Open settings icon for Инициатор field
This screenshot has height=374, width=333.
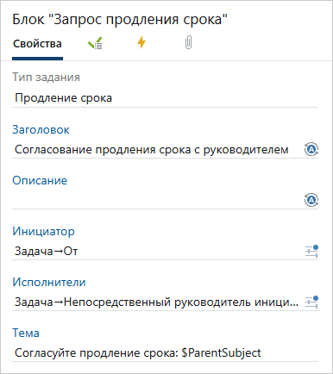311,252
